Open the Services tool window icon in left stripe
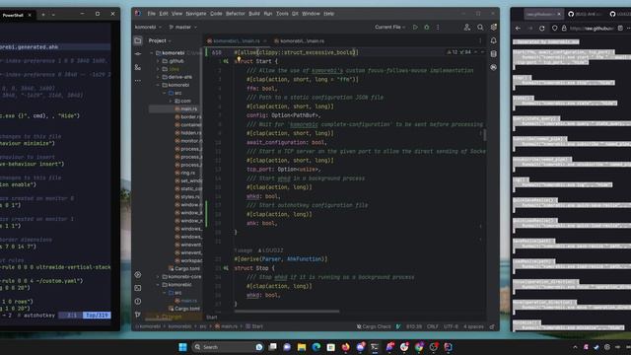This screenshot has height=355, width=631. click(138, 275)
